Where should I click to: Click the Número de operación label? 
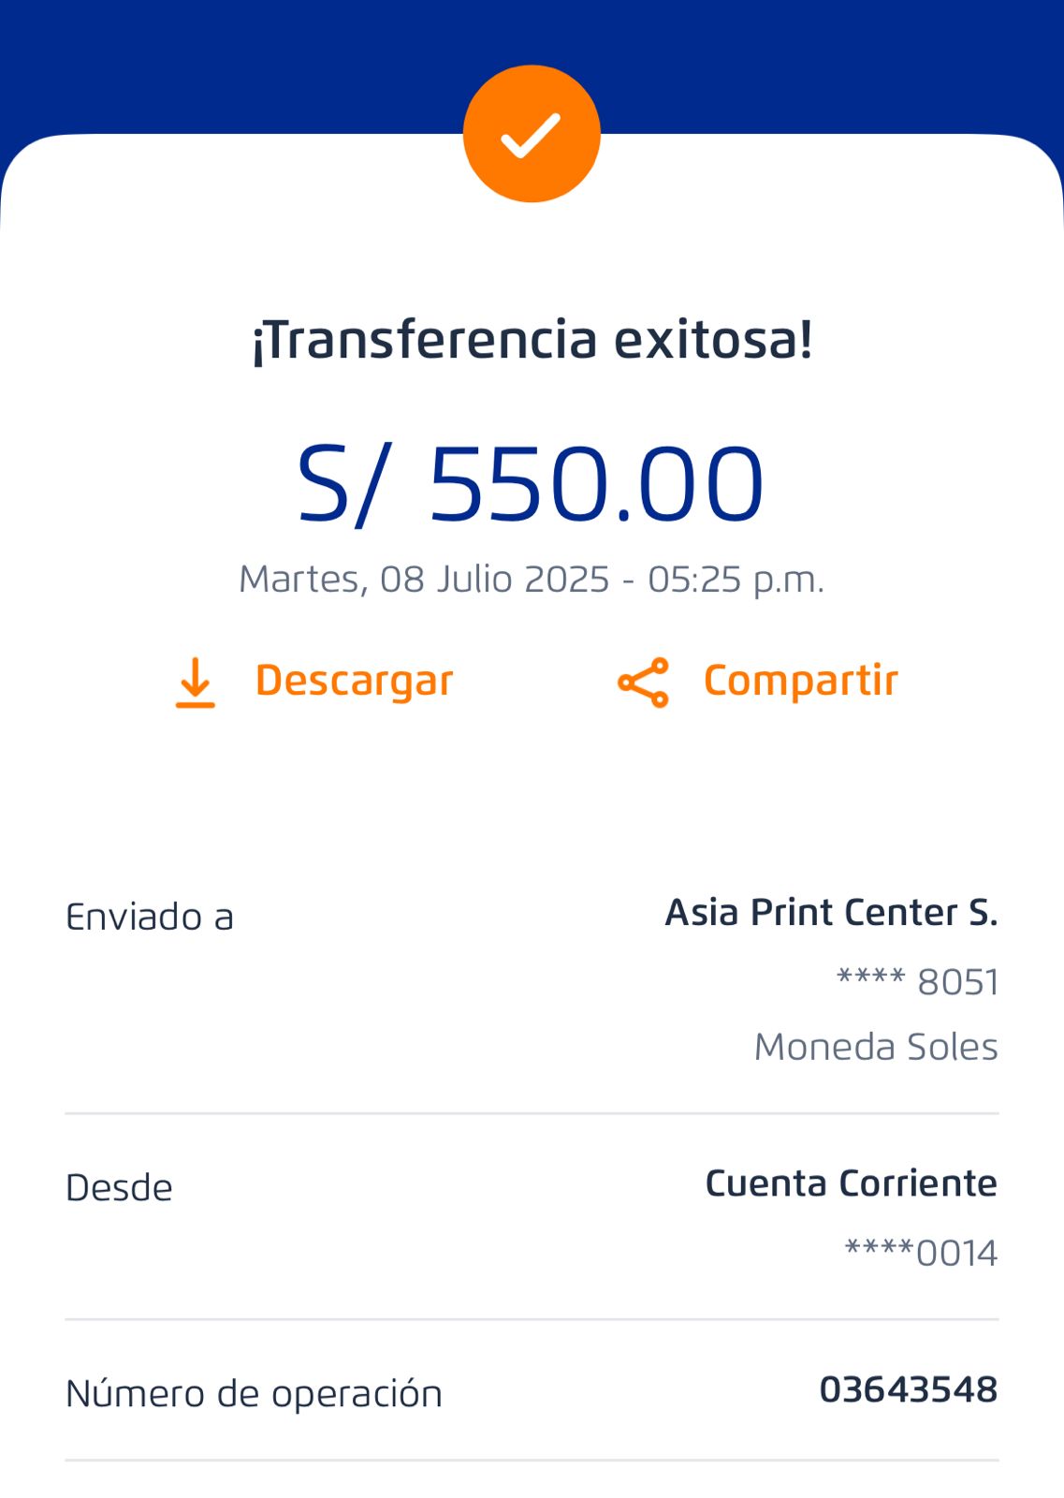pyautogui.click(x=254, y=1394)
